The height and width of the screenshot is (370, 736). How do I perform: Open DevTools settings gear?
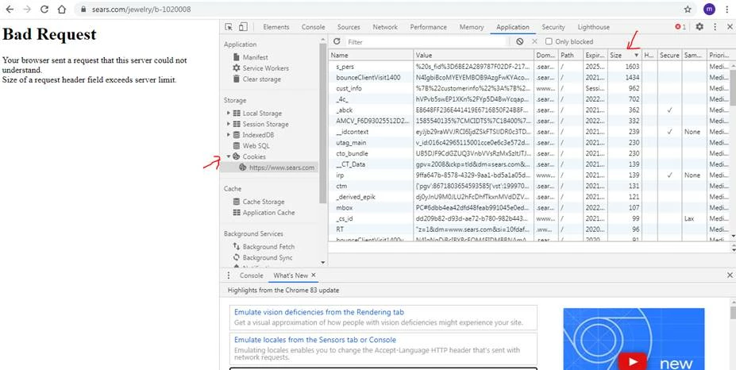pos(699,27)
